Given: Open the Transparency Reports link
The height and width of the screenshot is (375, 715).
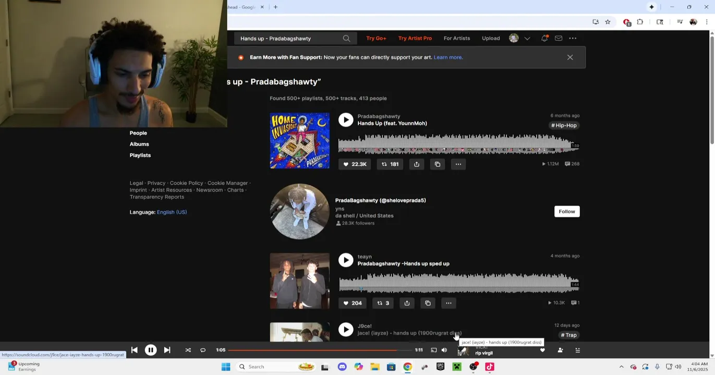Looking at the screenshot, I should pyautogui.click(x=157, y=197).
